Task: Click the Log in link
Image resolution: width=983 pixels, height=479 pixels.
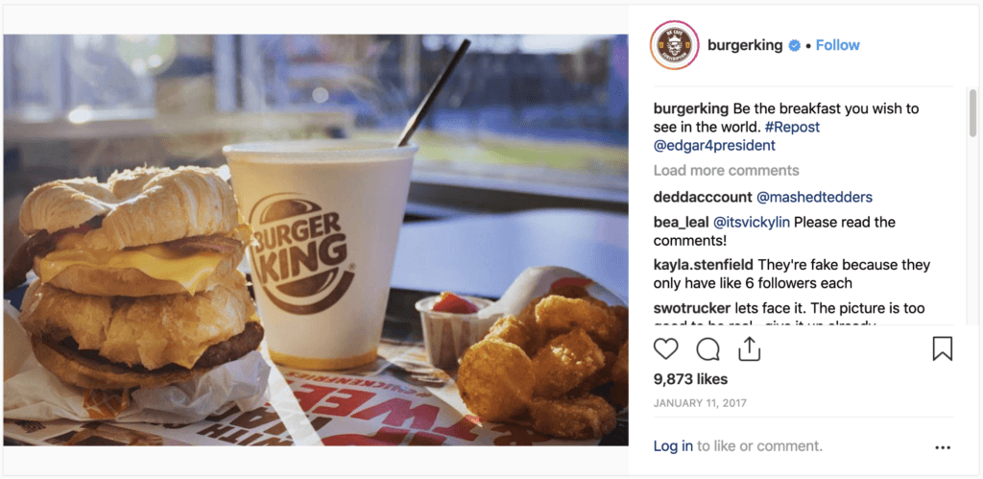Action: click(x=673, y=446)
